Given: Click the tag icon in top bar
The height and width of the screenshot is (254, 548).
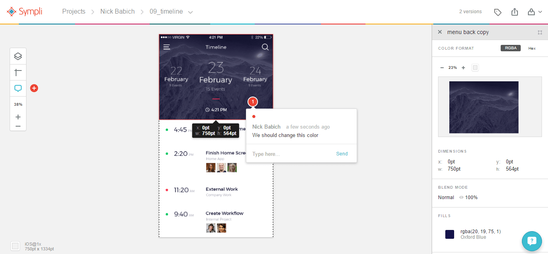Looking at the screenshot, I should tap(498, 12).
